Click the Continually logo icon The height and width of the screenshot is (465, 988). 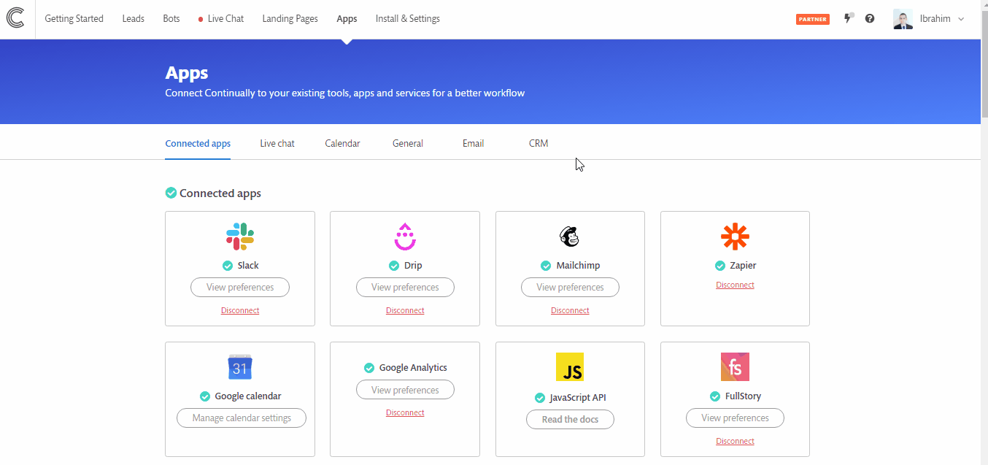[x=15, y=18]
